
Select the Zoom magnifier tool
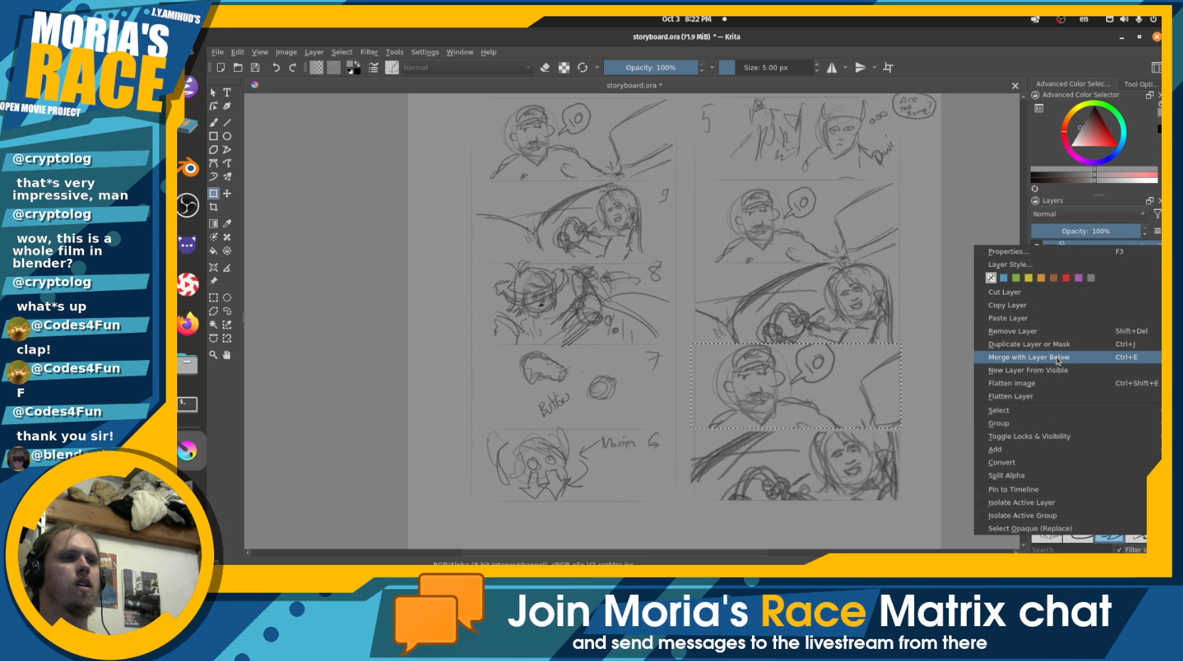(x=213, y=354)
